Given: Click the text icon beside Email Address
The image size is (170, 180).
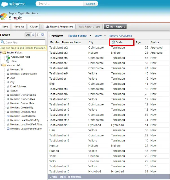Looking at the screenshot, I should coord(8,86).
